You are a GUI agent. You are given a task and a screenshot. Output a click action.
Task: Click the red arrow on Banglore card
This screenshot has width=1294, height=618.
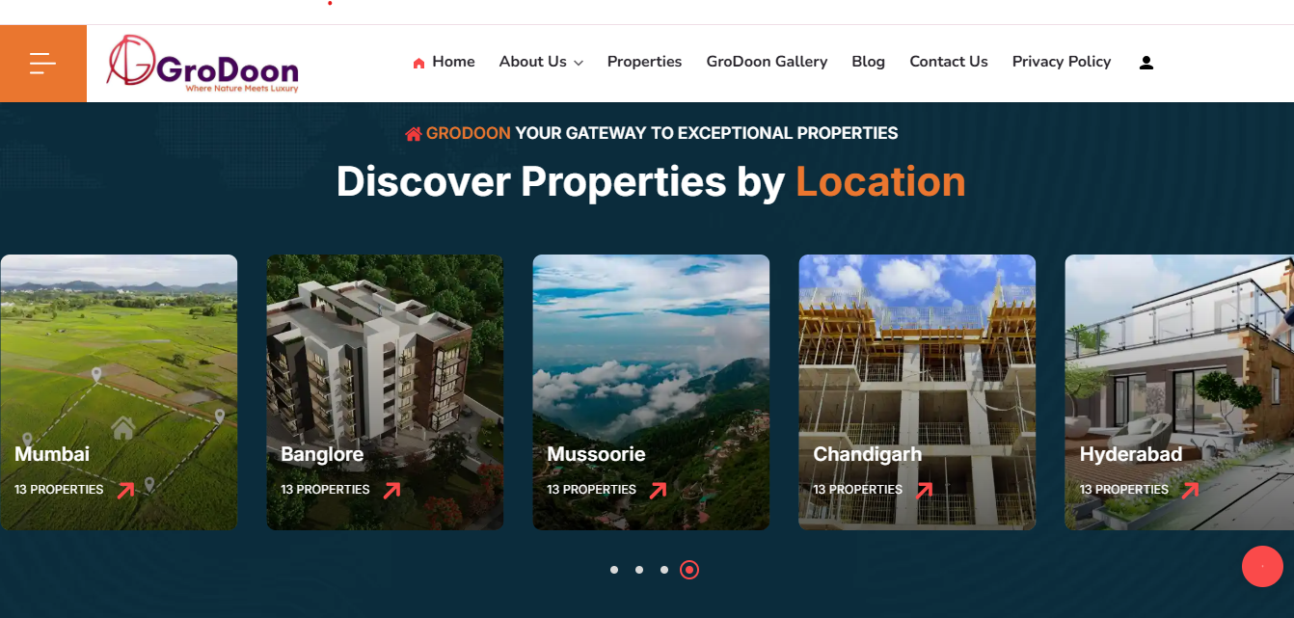tap(391, 490)
